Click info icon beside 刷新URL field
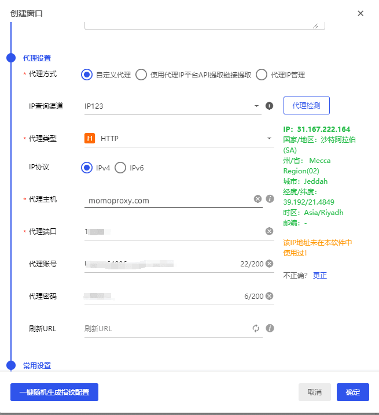This screenshot has width=379, height=415. click(270, 328)
